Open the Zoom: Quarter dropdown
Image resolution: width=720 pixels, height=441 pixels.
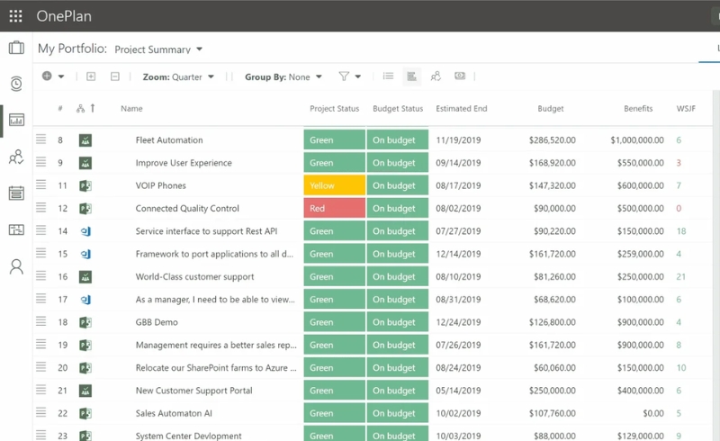pyautogui.click(x=178, y=76)
